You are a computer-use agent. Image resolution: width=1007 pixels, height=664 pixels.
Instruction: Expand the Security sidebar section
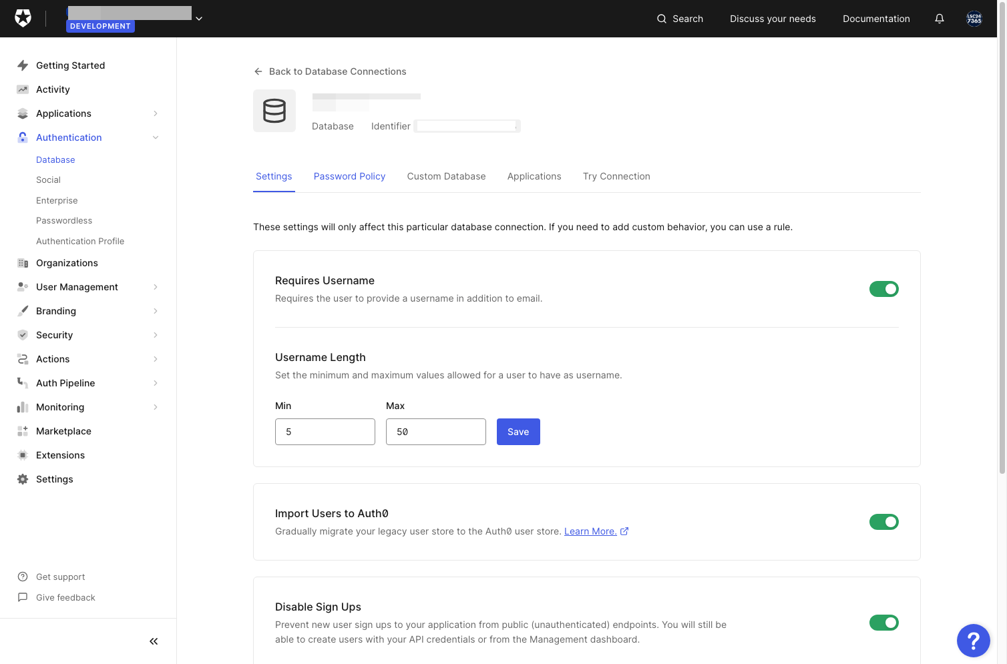pos(156,335)
